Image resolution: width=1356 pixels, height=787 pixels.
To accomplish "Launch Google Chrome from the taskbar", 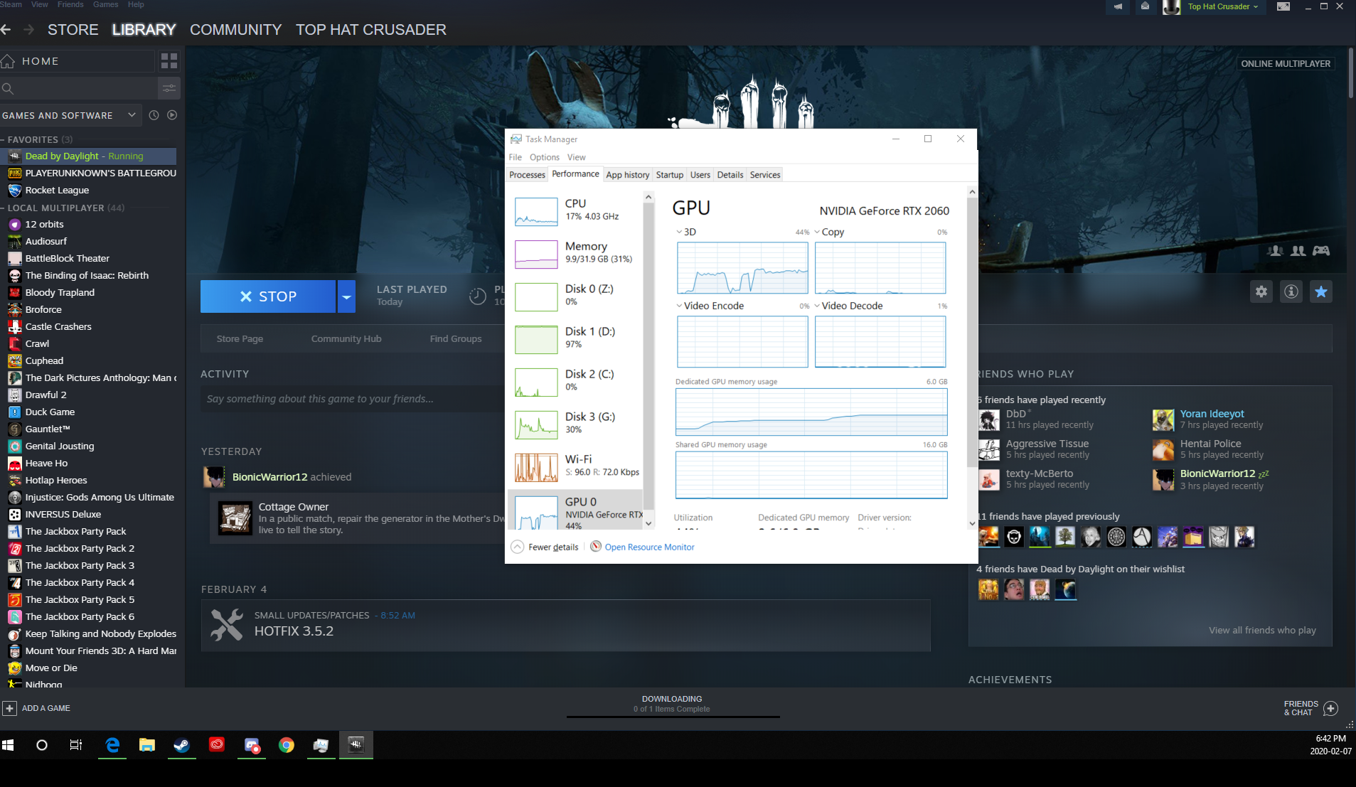I will [x=286, y=745].
